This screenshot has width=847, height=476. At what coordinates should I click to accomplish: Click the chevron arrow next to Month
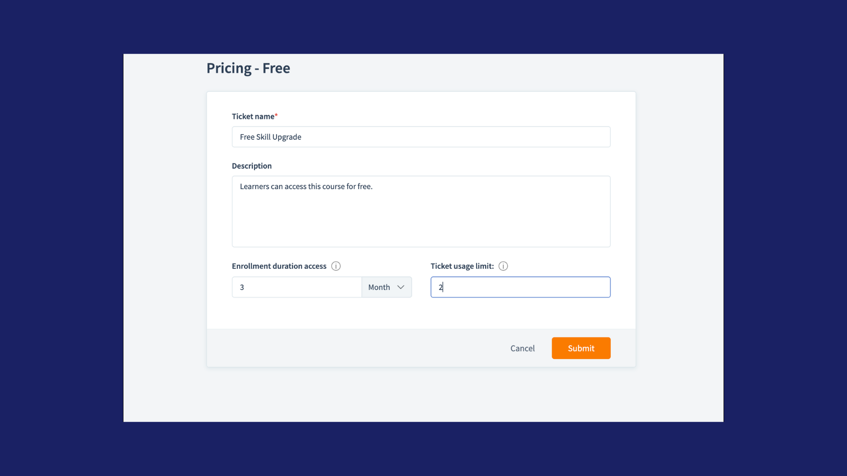401,287
